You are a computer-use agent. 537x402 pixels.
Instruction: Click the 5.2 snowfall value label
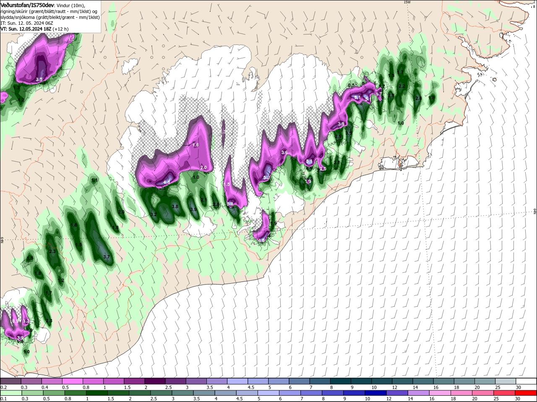[x=266, y=178]
